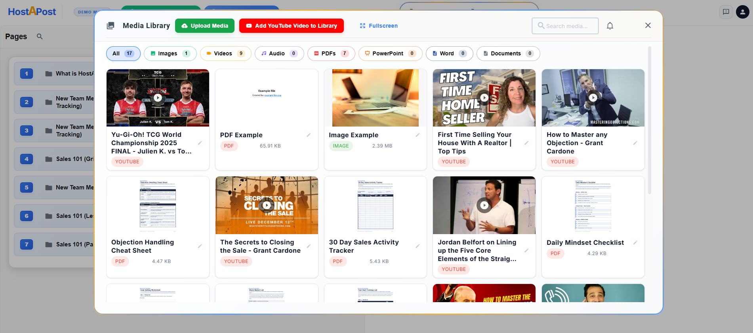753x333 pixels.
Task: Filter media by PDFs
Action: [x=331, y=53]
